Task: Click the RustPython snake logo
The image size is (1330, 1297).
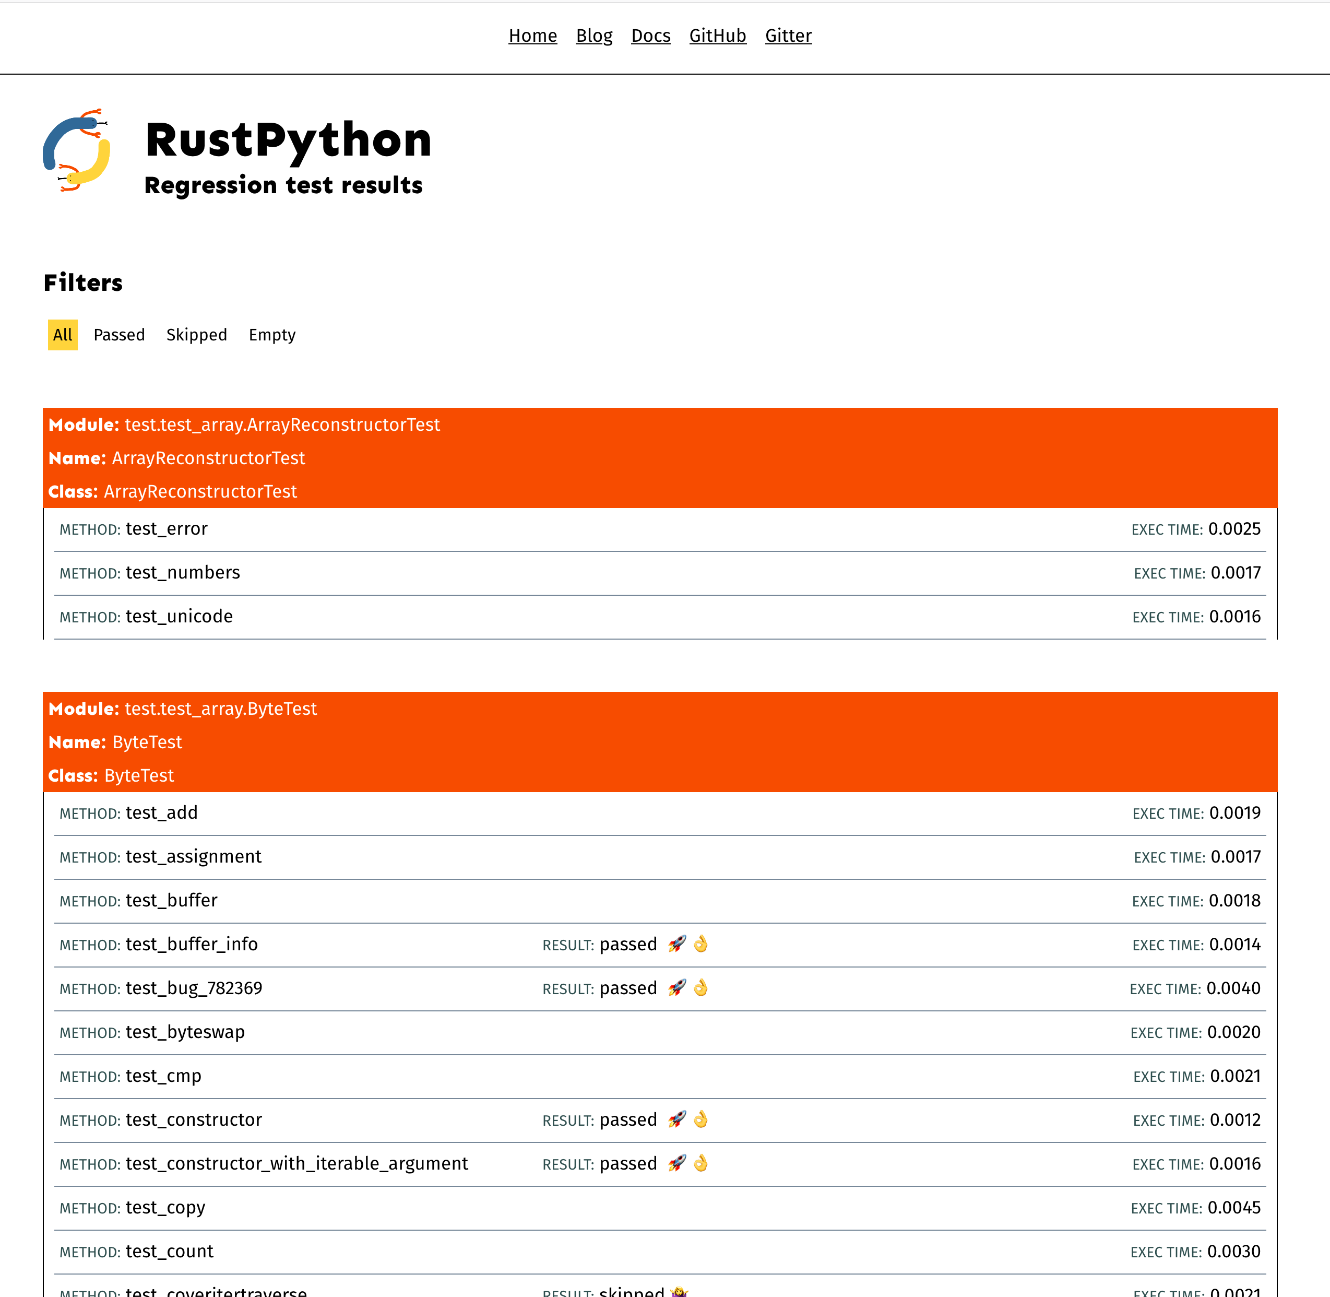Action: click(76, 150)
